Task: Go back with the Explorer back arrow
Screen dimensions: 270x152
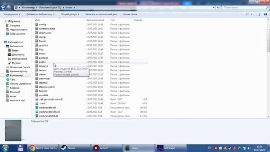Action: click(3, 8)
